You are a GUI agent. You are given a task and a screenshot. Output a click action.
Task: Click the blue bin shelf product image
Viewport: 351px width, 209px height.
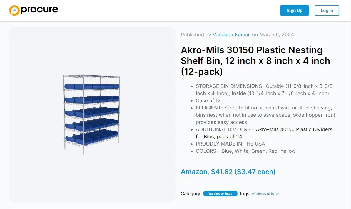click(x=92, y=114)
